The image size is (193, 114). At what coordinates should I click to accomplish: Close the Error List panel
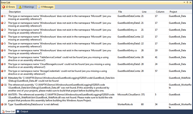(x=190, y=2)
